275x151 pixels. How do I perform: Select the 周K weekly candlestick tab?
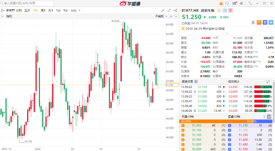pos(43,11)
